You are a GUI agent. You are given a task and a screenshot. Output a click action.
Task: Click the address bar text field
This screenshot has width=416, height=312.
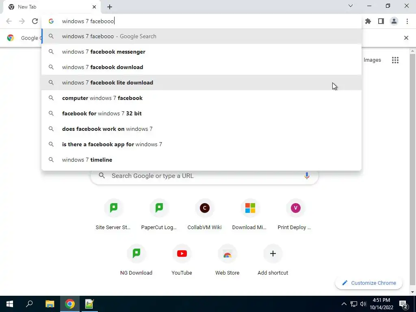(201, 21)
